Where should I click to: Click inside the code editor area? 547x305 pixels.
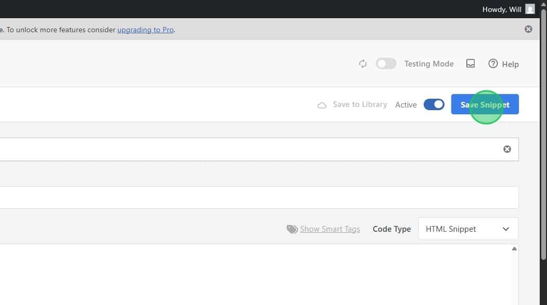[x=250, y=274]
